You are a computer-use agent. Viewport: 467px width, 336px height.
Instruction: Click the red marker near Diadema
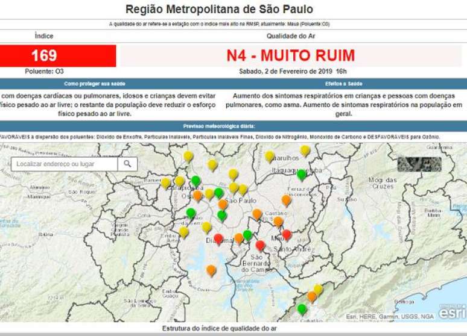[x=218, y=238]
